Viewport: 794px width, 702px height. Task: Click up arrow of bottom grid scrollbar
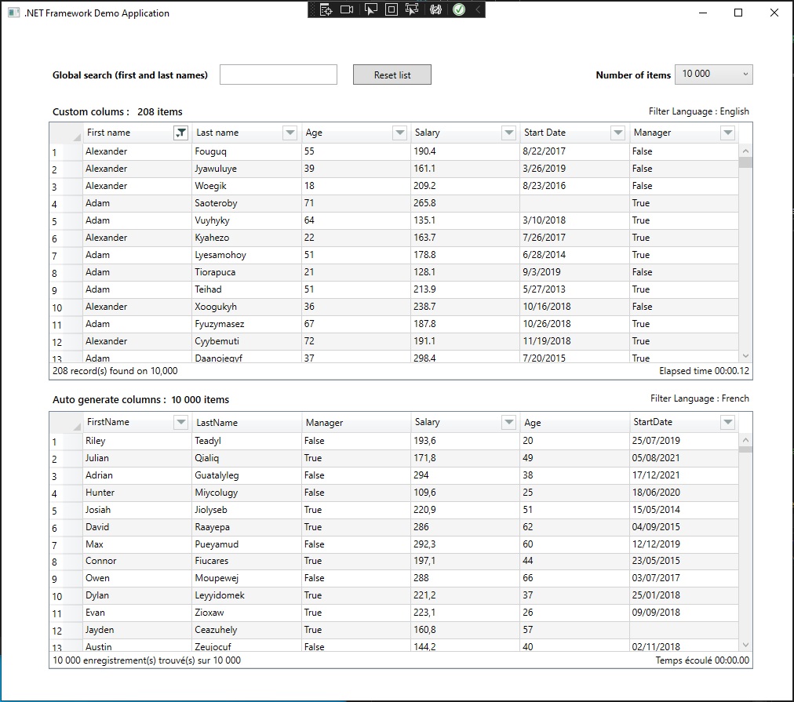pos(745,440)
